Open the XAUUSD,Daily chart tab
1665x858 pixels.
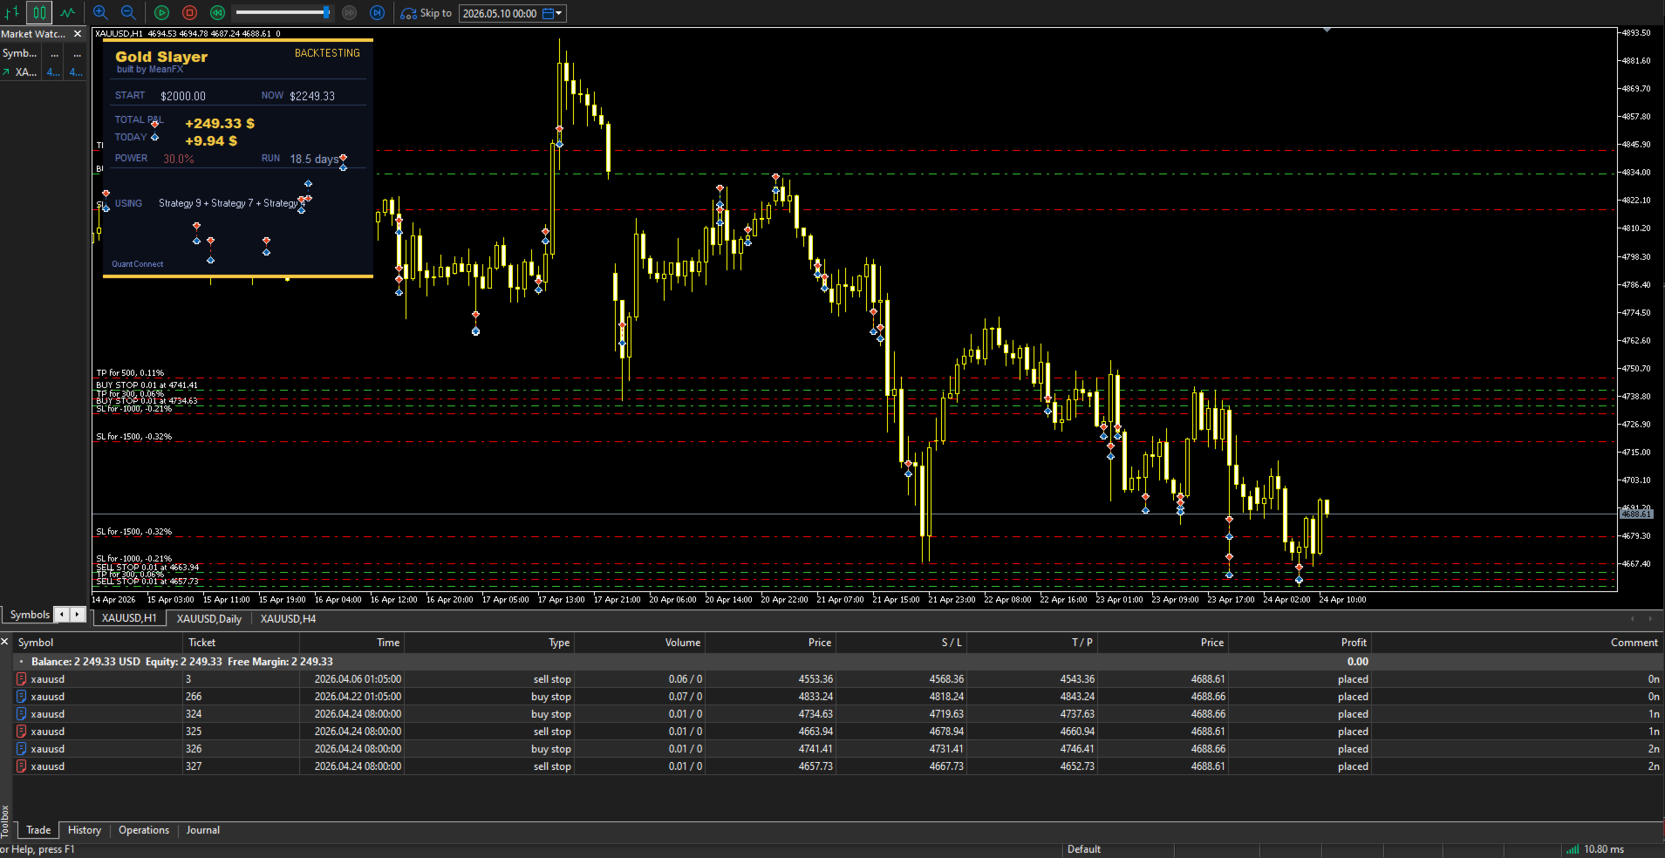coord(209,618)
